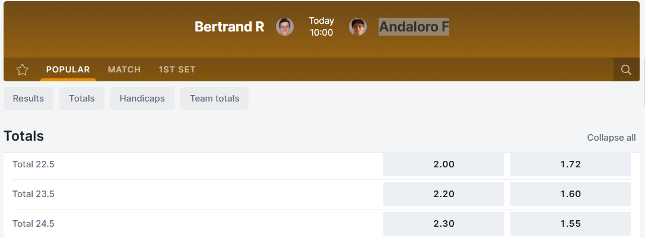Screen dimensions: 645x238
Task: Add match to favorites with star icon
Action: [23, 70]
